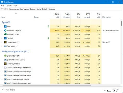Screen dimensions: 123x93
Task: Open the Options menu
Action: pos(9,6)
